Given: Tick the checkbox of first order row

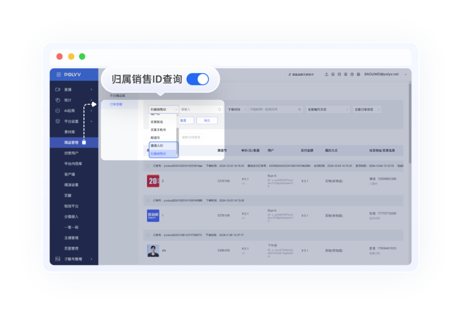Looking at the screenshot, I should pos(147,166).
